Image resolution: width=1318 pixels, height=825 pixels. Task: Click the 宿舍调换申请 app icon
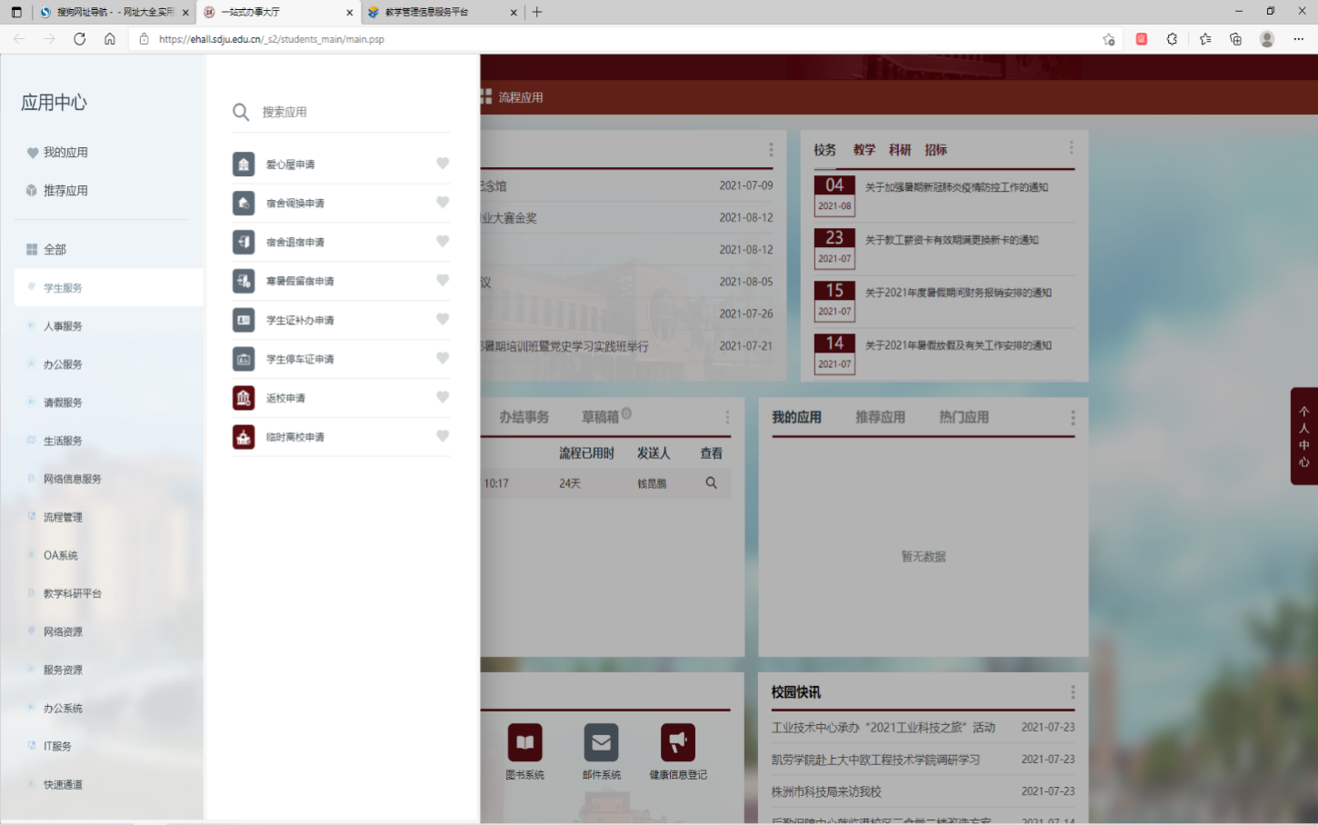coord(243,204)
